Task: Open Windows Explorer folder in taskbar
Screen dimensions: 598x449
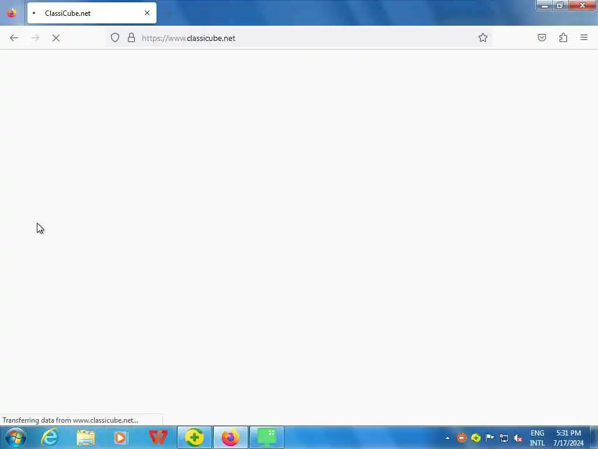Action: [x=85, y=437]
